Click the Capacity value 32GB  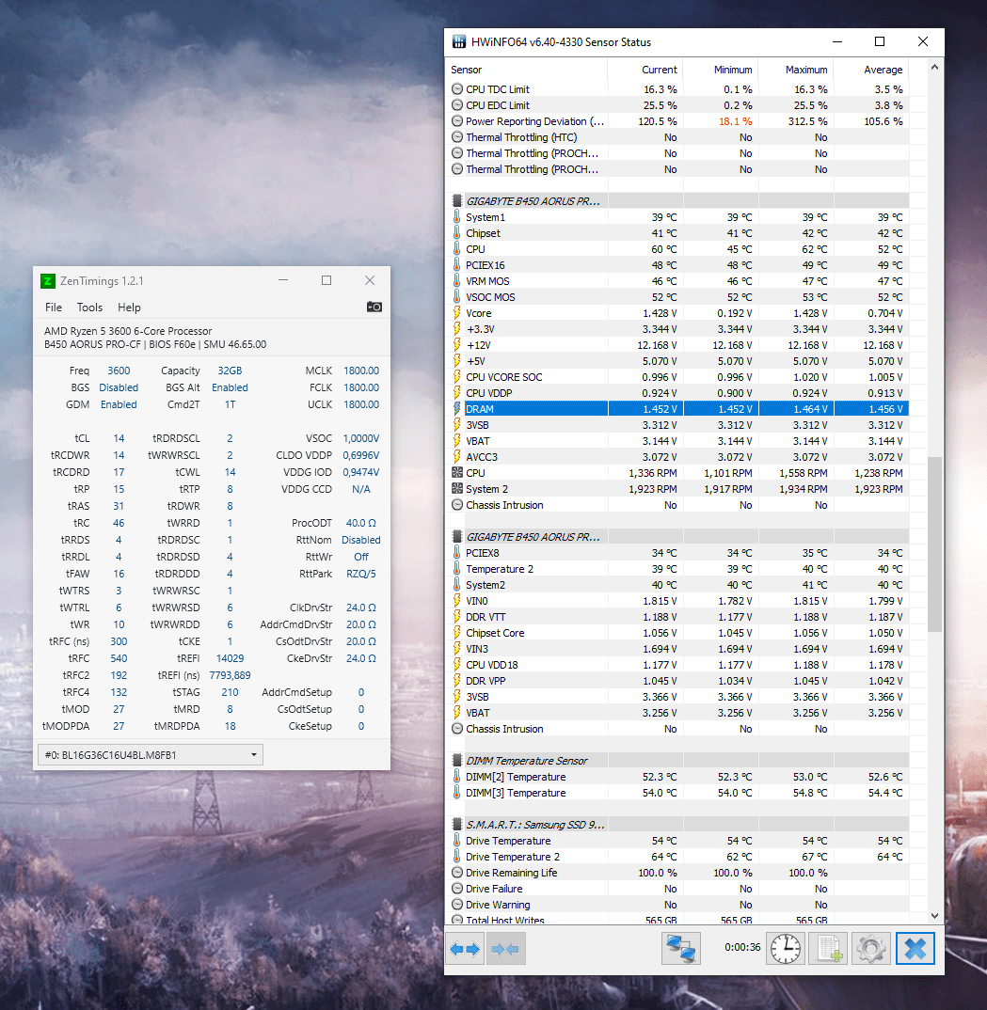point(230,371)
